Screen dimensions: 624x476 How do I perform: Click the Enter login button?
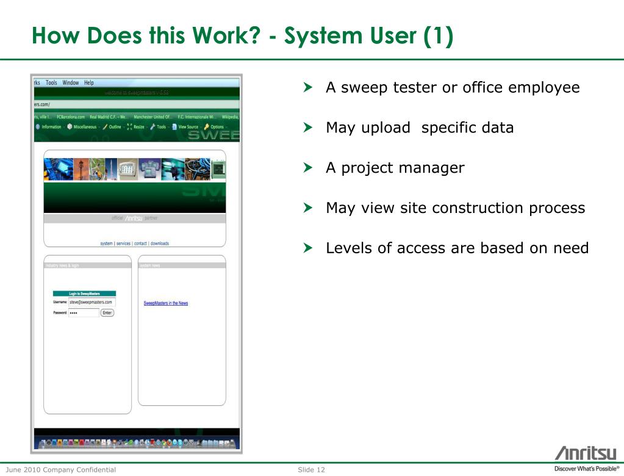(x=107, y=313)
